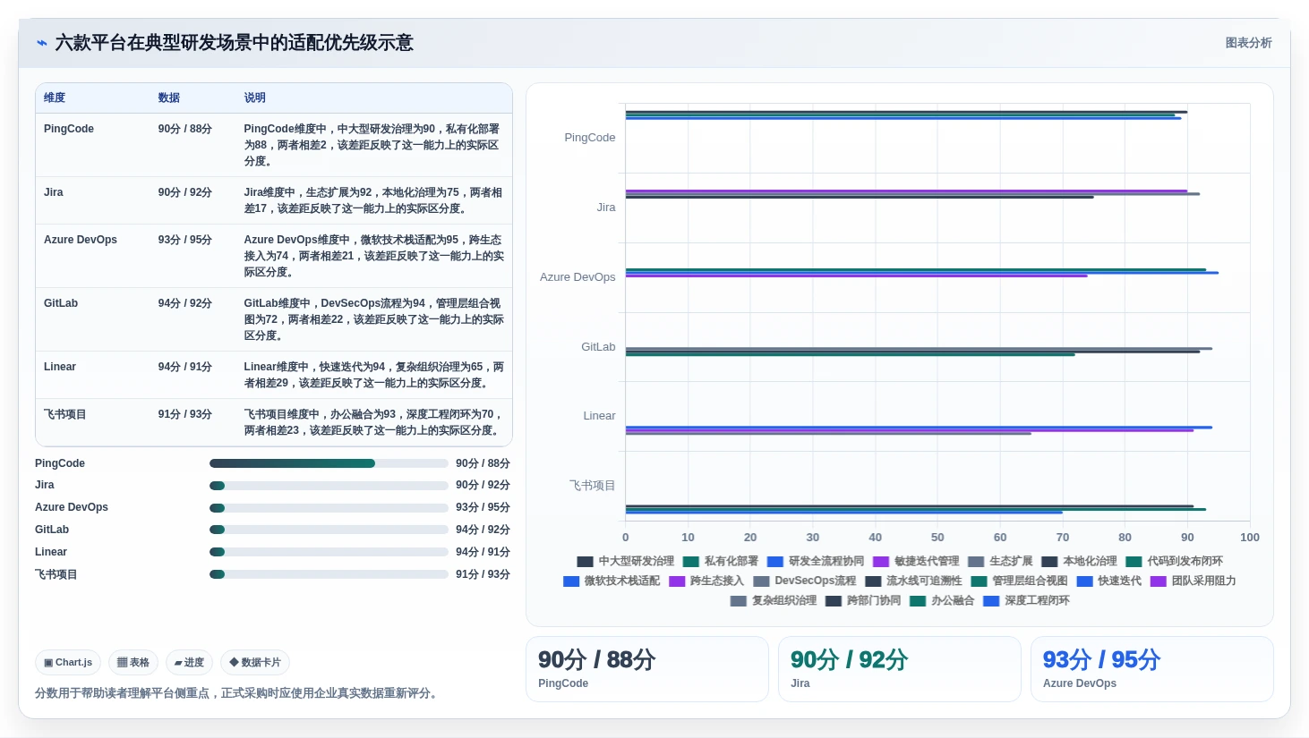Hide the 跨部门协同 dataset in legend
Screen dimensions: 1309x738
tap(863, 601)
